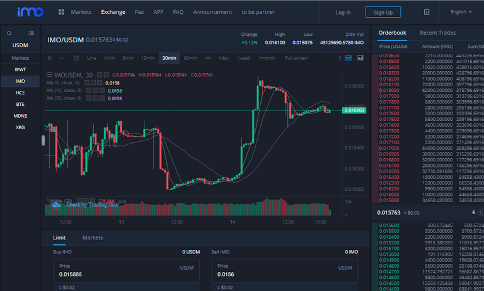Screen dimensions: 484x291
Task: Select MDNS in the markets list
Action: 20,116
